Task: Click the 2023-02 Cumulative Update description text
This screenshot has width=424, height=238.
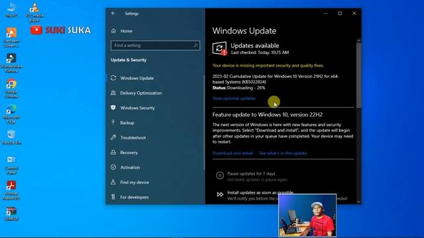Action: tap(276, 79)
